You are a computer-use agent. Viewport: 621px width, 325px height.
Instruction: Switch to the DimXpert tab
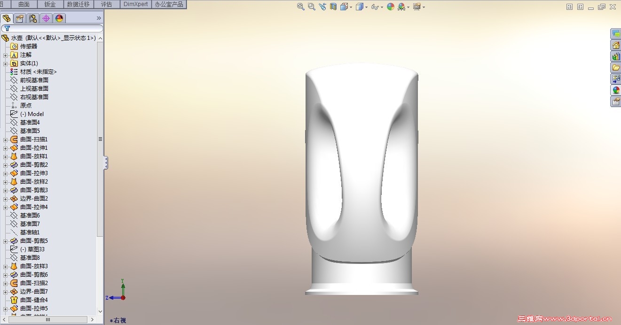[x=136, y=4]
